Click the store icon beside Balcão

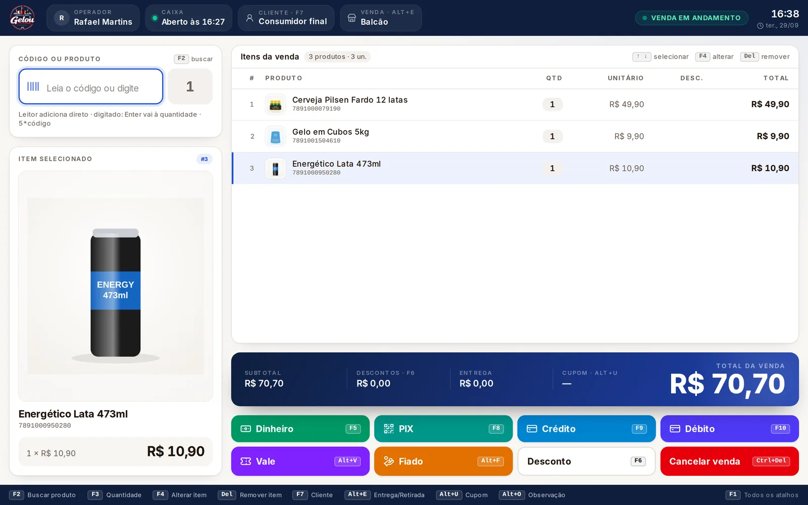coord(351,18)
